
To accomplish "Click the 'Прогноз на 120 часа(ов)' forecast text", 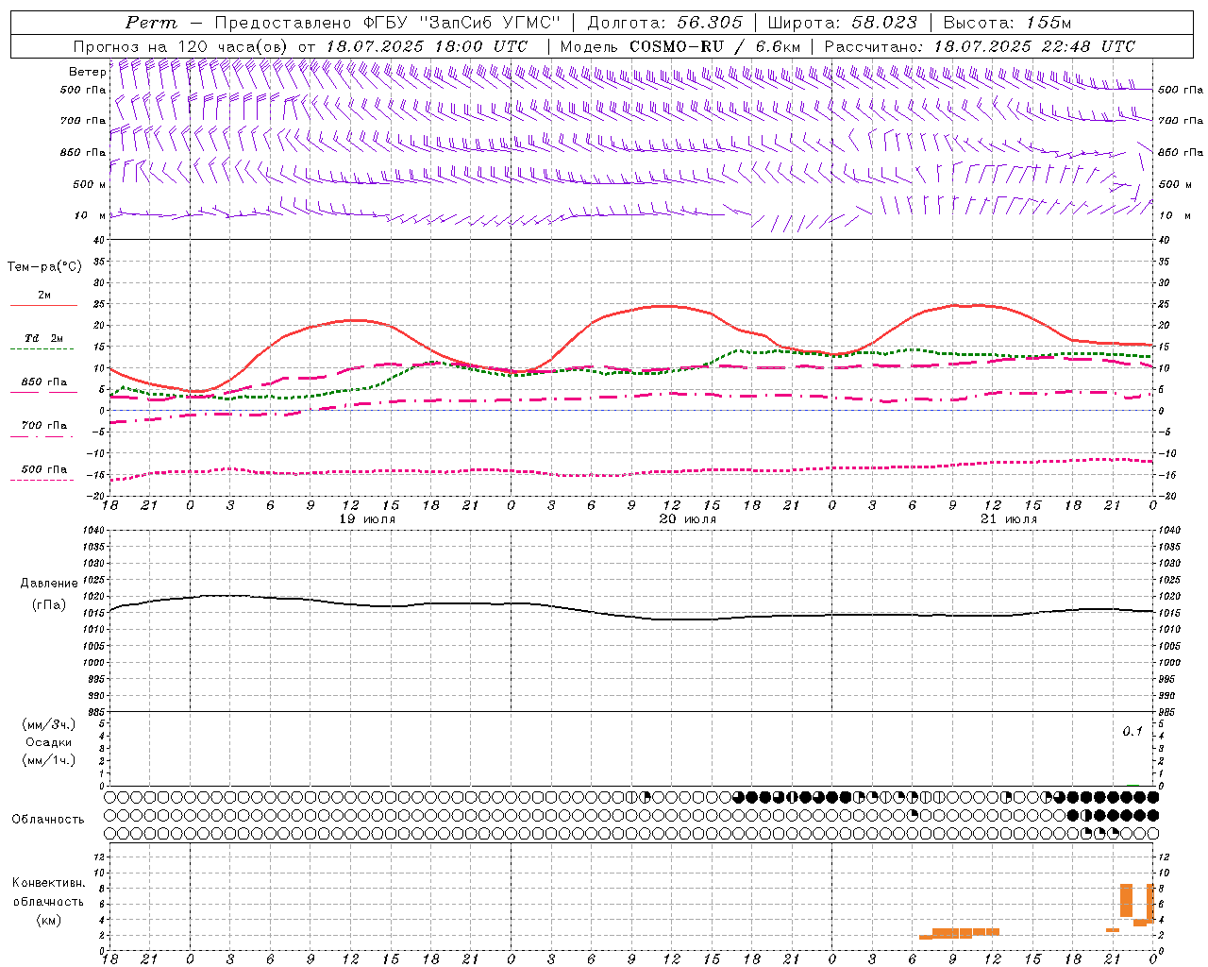I will point(182,46).
